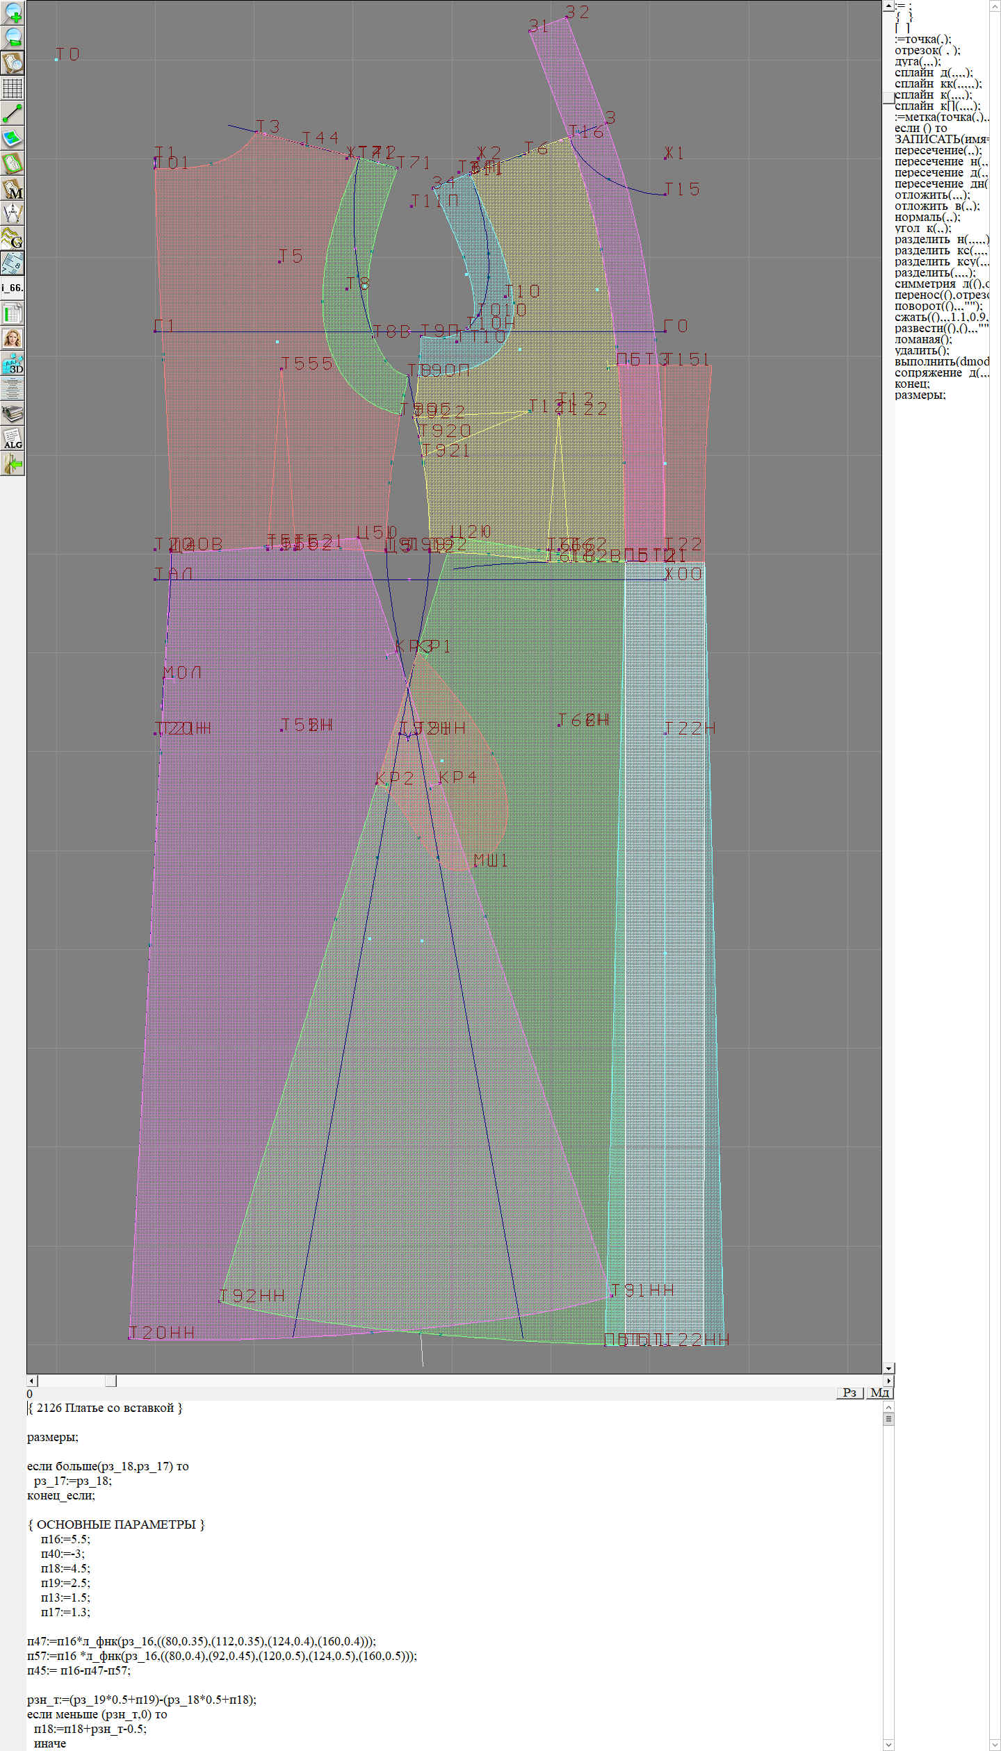Click the zoom out magnifier icon
This screenshot has width=1001, height=1751.
coord(13,38)
